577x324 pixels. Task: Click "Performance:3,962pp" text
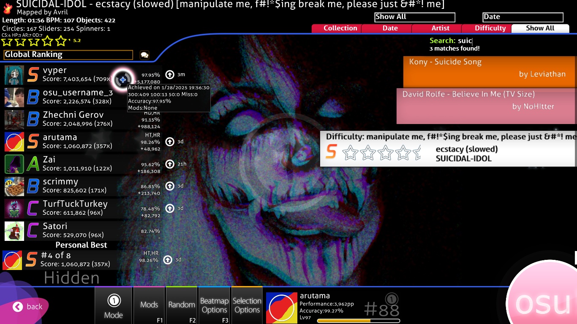pos(327,304)
